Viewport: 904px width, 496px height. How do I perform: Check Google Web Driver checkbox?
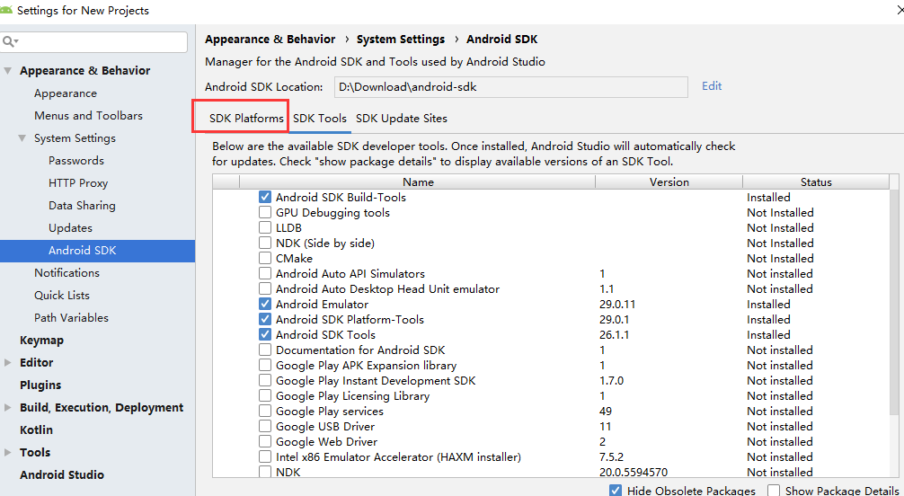265,442
